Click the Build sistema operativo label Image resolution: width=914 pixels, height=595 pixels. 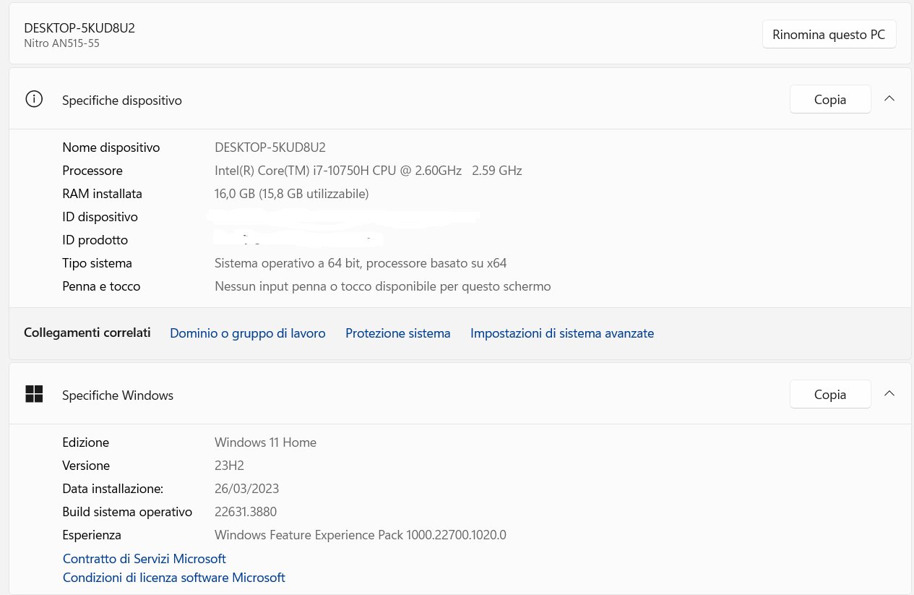(127, 512)
